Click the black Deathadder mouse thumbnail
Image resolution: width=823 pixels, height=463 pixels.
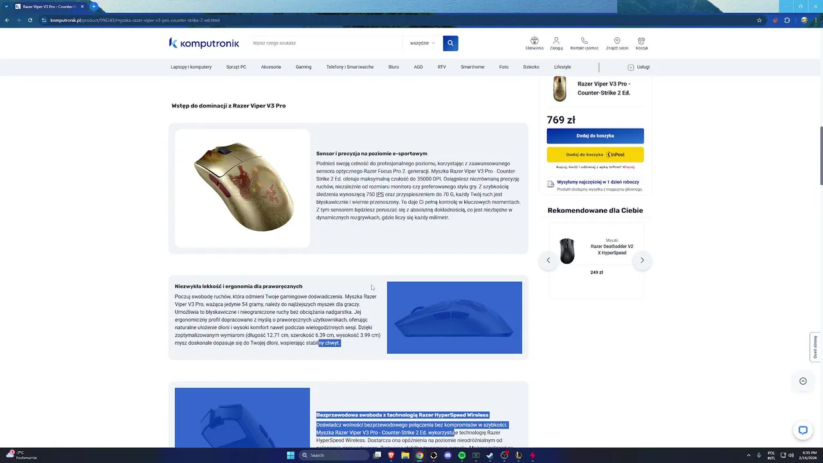(x=566, y=251)
